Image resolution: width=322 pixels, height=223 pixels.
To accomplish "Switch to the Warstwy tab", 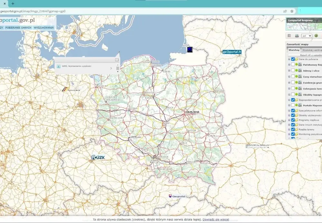I will click(x=294, y=50).
